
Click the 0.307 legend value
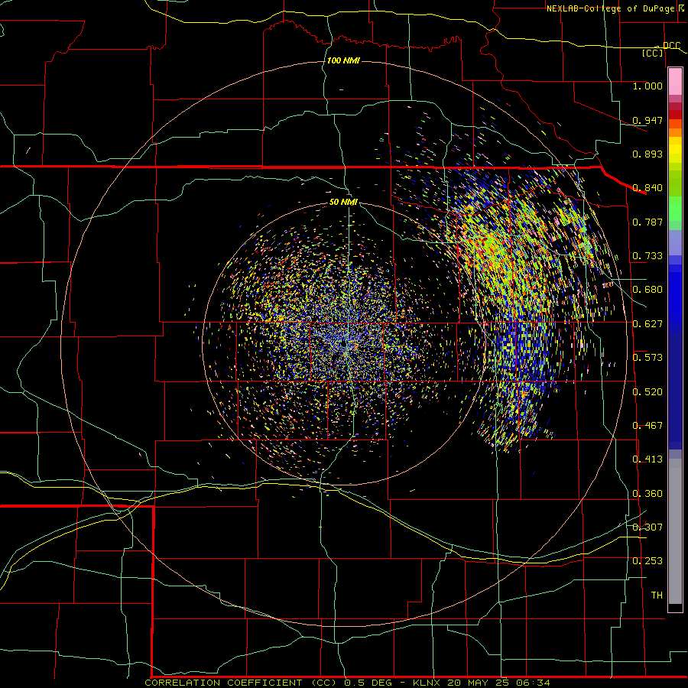[647, 527]
